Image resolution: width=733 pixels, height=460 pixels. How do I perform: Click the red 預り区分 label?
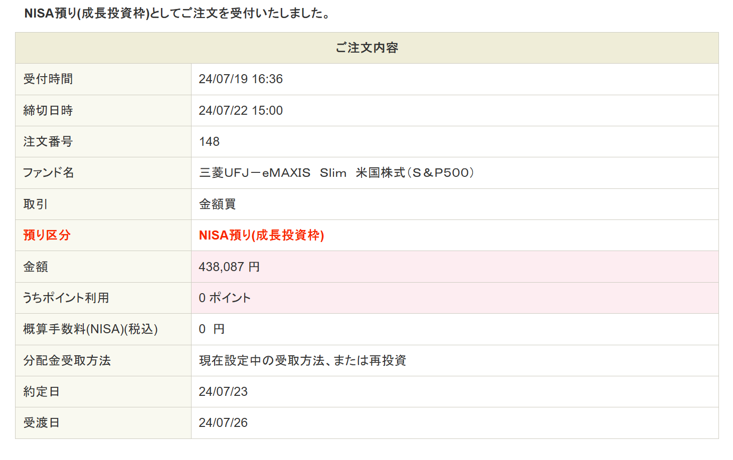click(47, 235)
